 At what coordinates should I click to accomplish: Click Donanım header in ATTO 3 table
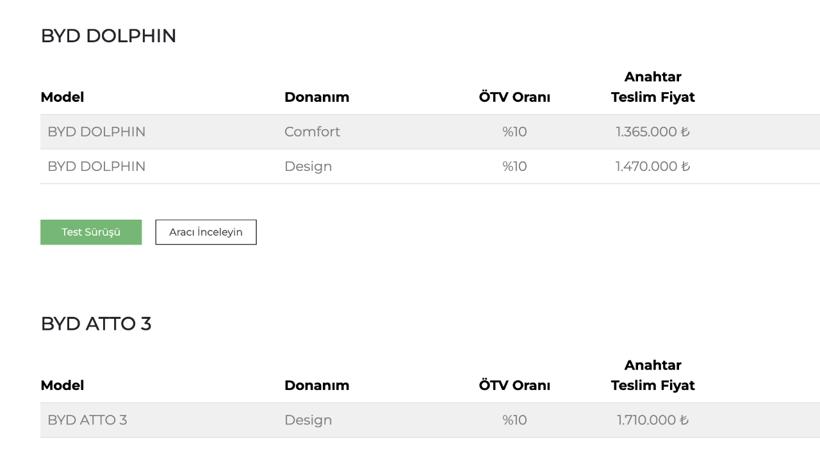point(317,385)
